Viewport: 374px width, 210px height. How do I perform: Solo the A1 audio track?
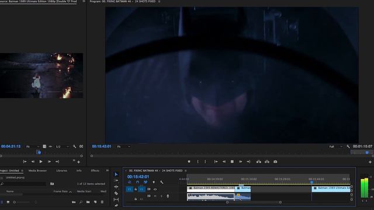[161, 196]
